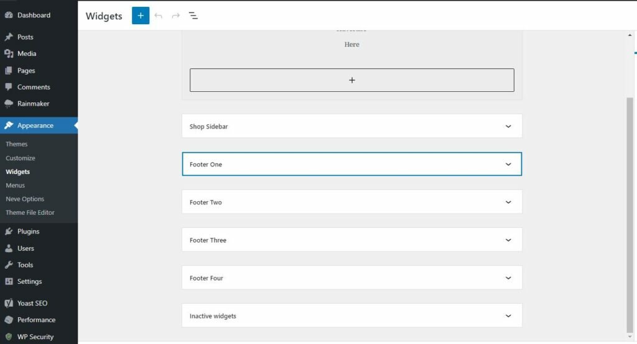Click the Widgets page heading
637x344 pixels.
pyautogui.click(x=104, y=16)
